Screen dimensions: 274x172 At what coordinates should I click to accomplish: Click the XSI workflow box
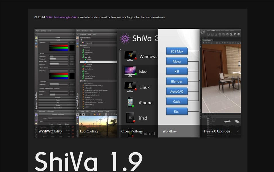[x=177, y=71]
